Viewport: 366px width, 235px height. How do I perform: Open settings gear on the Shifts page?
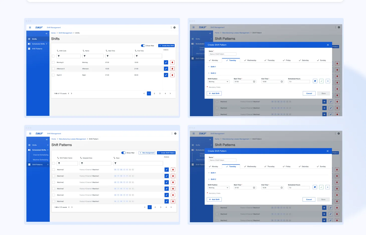(175, 28)
